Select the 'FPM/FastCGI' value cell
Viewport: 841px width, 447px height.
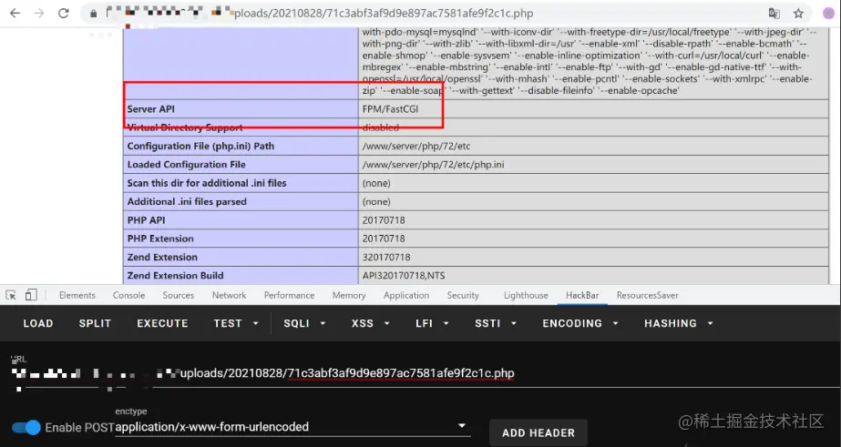click(593, 109)
